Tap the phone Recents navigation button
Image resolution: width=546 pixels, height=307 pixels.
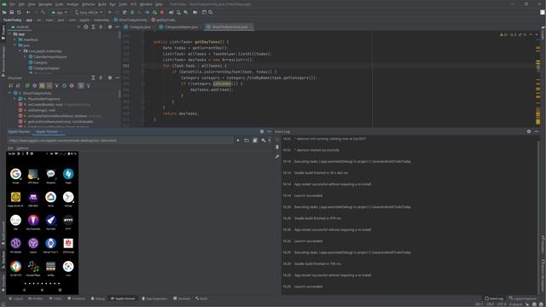60,290
